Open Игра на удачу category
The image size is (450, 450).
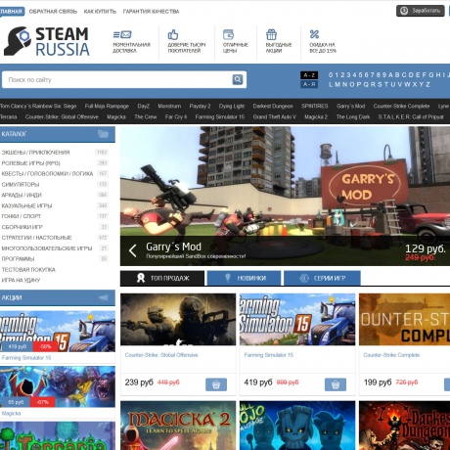pyautogui.click(x=21, y=280)
